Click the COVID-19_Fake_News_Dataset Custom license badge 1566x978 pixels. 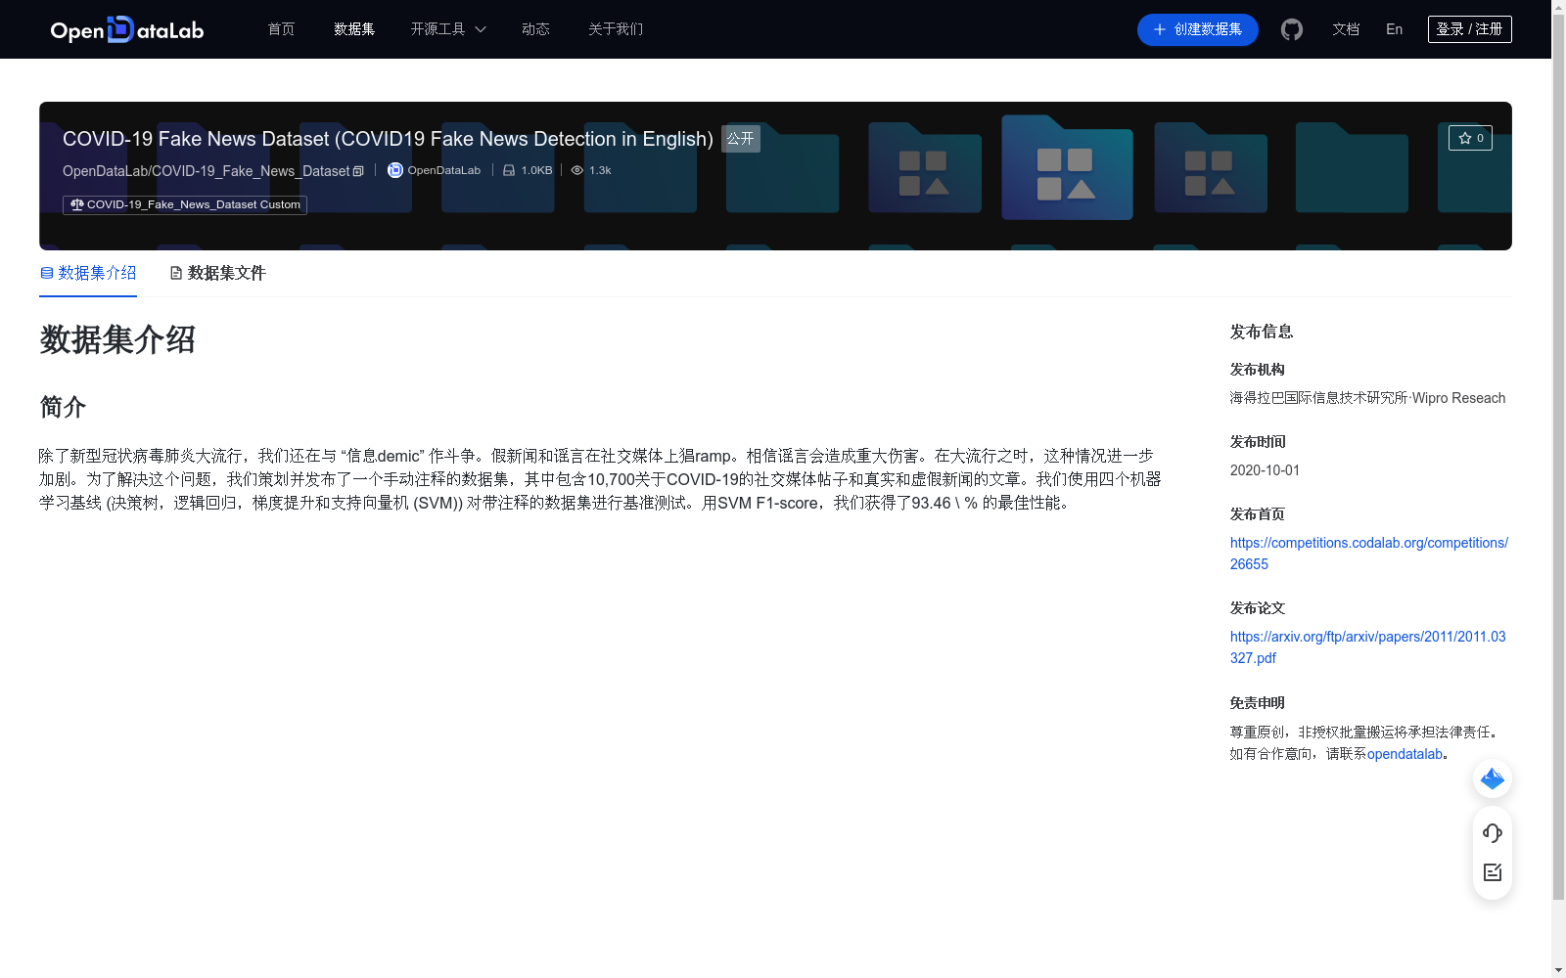pyautogui.click(x=183, y=204)
